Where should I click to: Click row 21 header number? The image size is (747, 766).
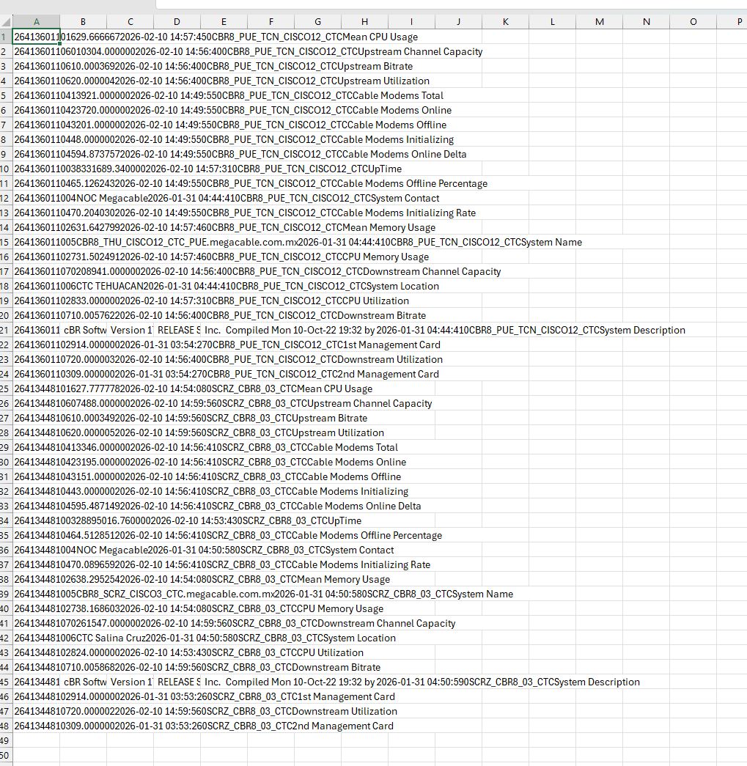pos(6,330)
